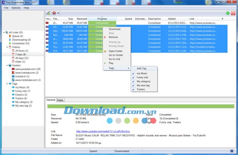Click the my Music tag icon in sidebar
This screenshot has width=238, height=155.
pos(13,87)
